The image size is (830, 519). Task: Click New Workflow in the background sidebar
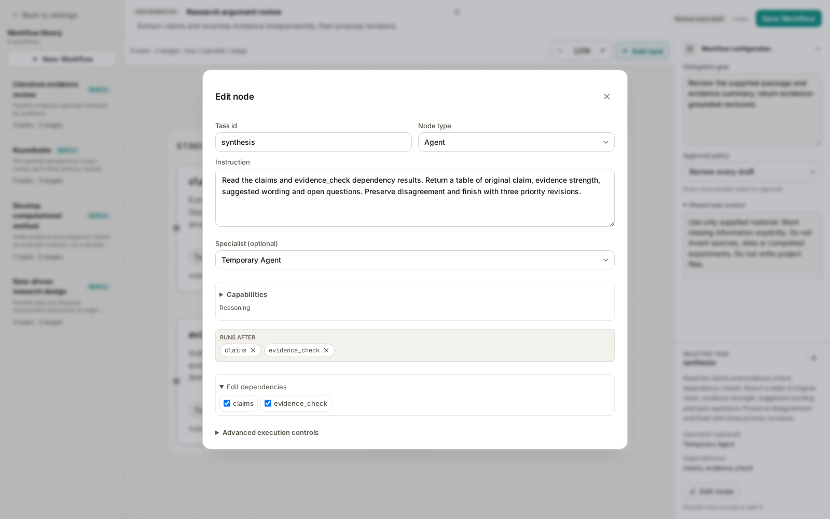62,59
